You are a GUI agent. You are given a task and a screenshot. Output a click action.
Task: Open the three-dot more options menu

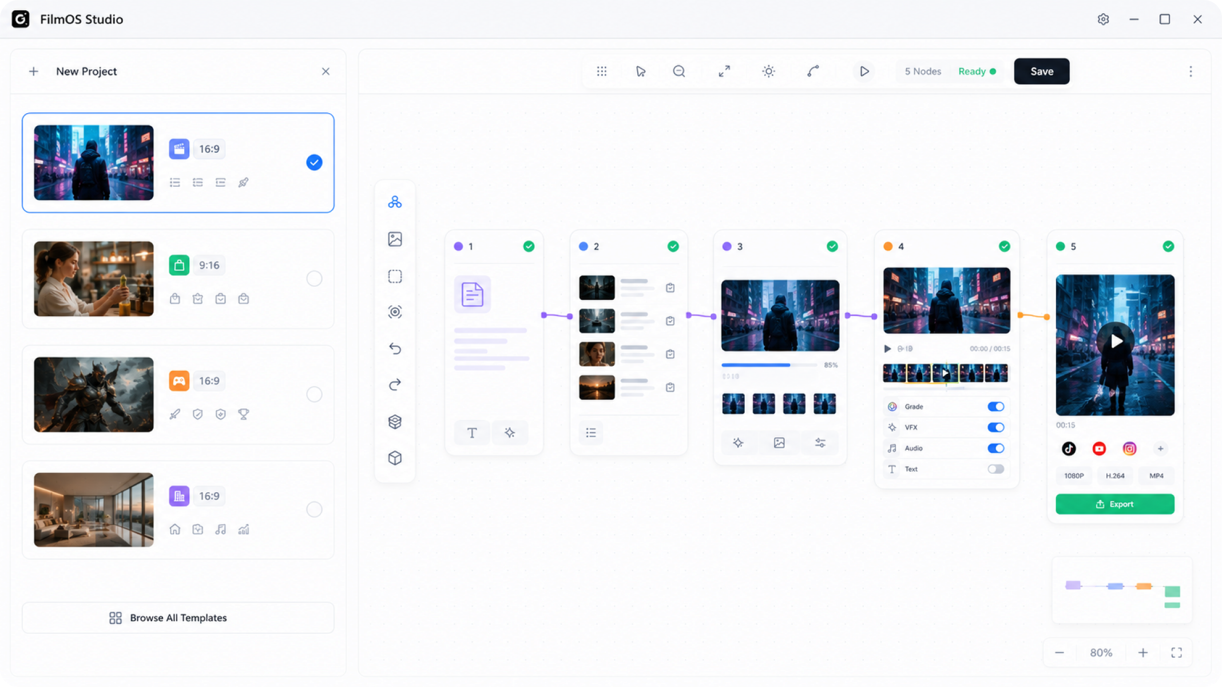click(x=1191, y=71)
